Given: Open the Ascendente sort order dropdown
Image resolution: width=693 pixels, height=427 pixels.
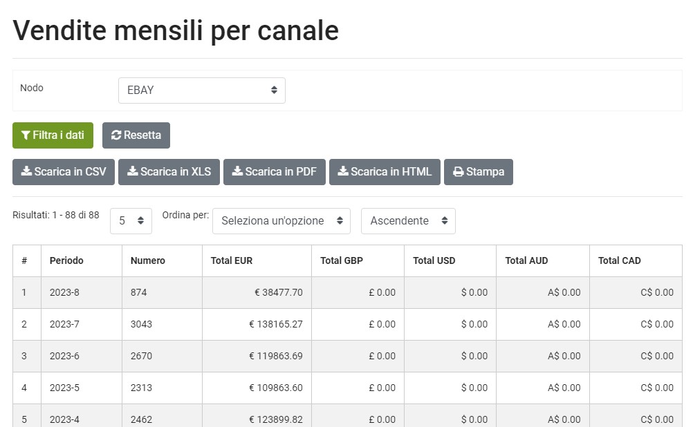Looking at the screenshot, I should click(x=408, y=220).
